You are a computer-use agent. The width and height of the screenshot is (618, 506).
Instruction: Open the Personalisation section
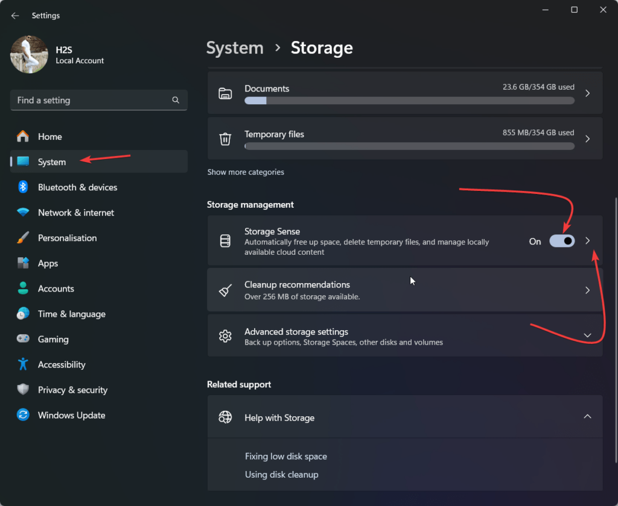coord(98,238)
